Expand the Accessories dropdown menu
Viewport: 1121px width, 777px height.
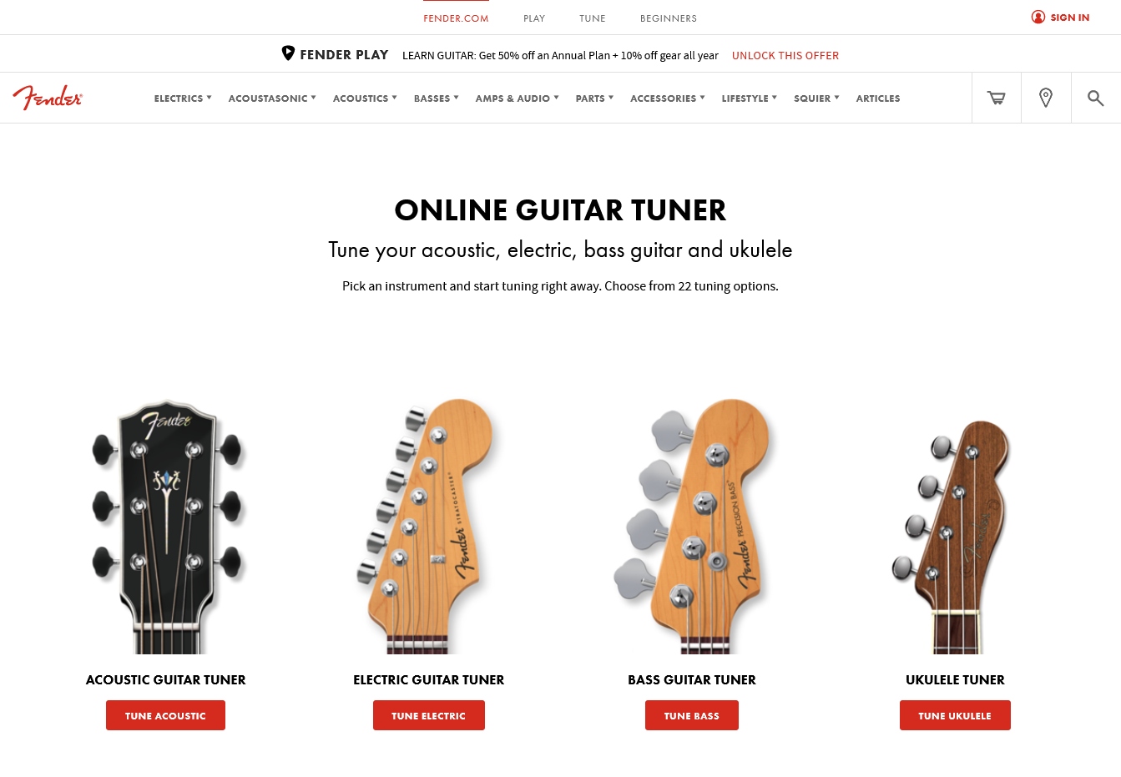(668, 98)
